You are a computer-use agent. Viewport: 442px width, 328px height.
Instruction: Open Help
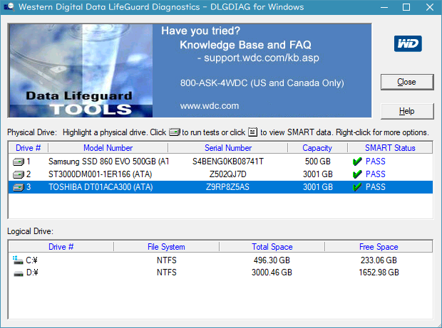point(407,111)
